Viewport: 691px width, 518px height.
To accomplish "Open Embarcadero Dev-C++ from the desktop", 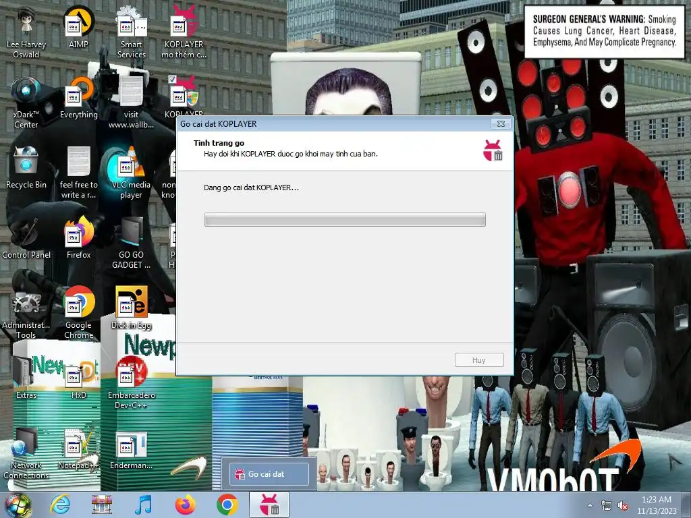I will (x=131, y=384).
